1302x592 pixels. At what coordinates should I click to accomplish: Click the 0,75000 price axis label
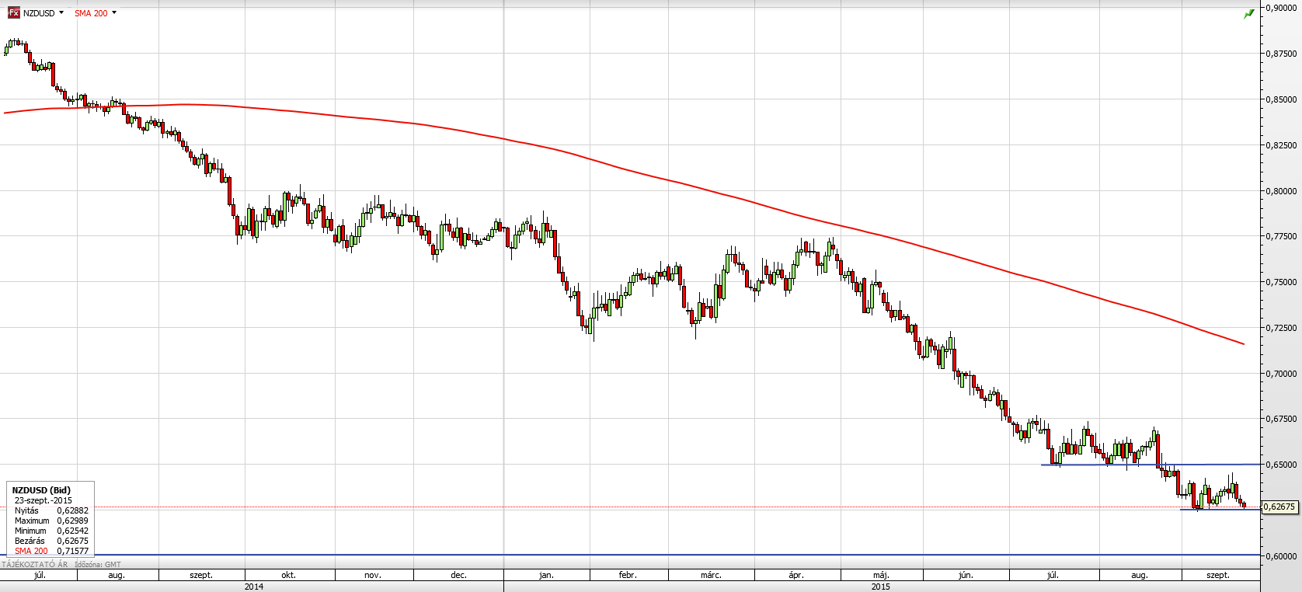(x=1282, y=282)
